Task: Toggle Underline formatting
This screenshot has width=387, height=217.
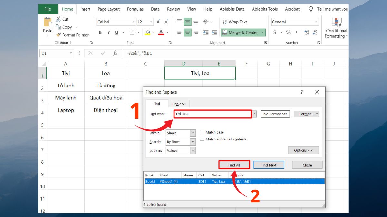Action: point(116,32)
